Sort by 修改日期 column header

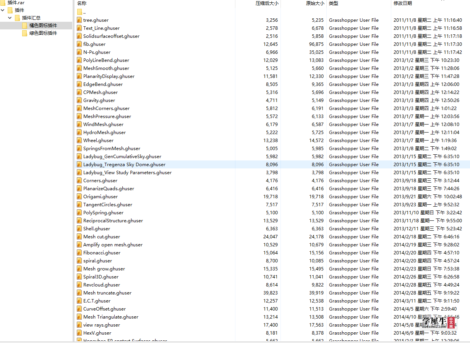click(x=403, y=3)
